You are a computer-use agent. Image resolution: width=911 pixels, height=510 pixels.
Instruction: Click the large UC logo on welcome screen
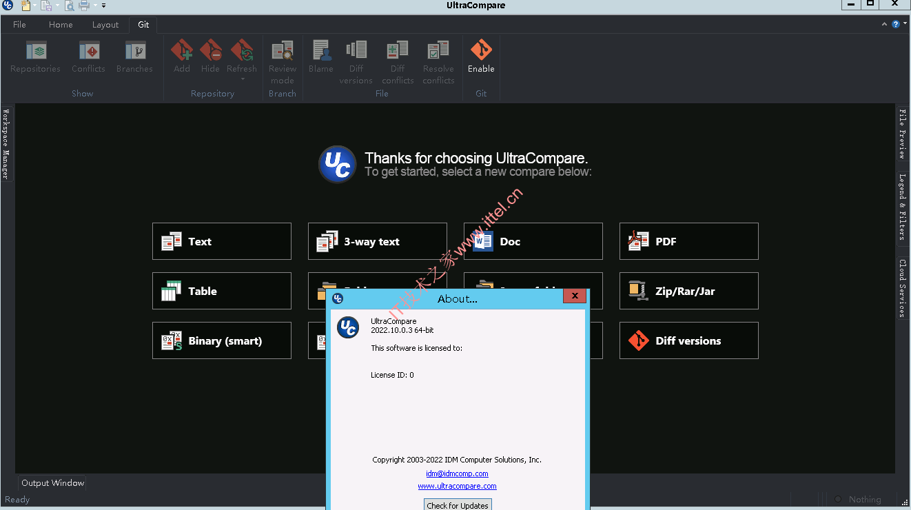(338, 164)
